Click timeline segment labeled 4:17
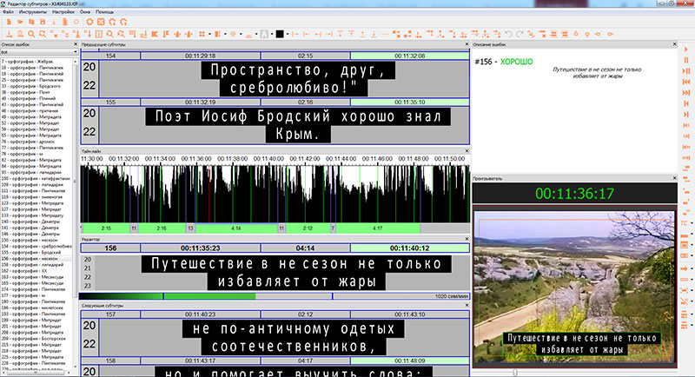This screenshot has height=377, width=695. point(377,228)
